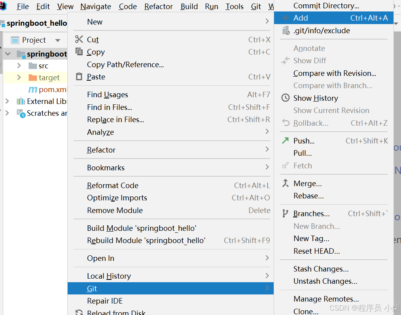Select Compare with Revision...
Viewport: 401px width, 315px height.
[333, 73]
